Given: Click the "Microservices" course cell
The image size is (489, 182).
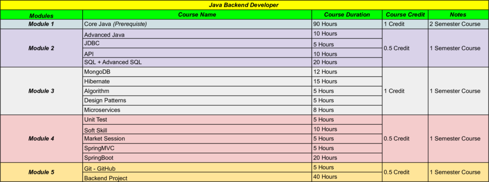Looking at the screenshot, I should pyautogui.click(x=197, y=110).
